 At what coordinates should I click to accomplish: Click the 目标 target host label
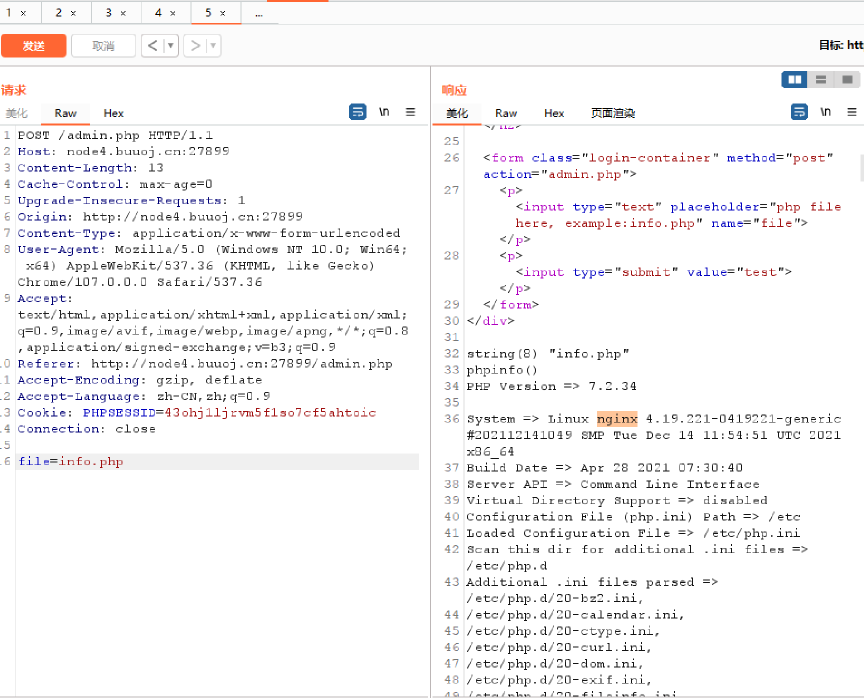point(841,45)
